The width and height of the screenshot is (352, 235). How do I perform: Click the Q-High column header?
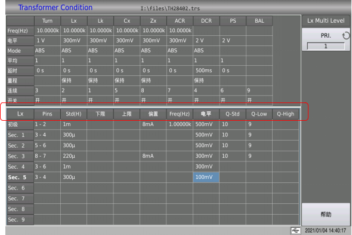(285, 114)
